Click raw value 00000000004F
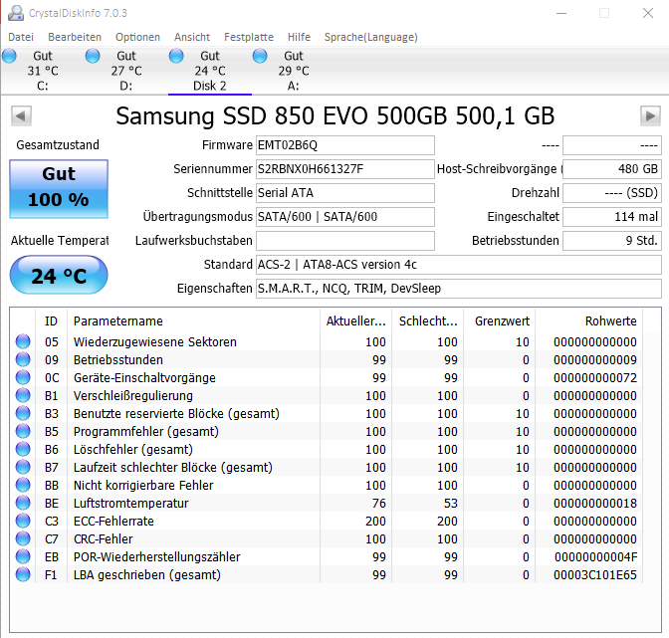The width and height of the screenshot is (669, 638). point(595,557)
